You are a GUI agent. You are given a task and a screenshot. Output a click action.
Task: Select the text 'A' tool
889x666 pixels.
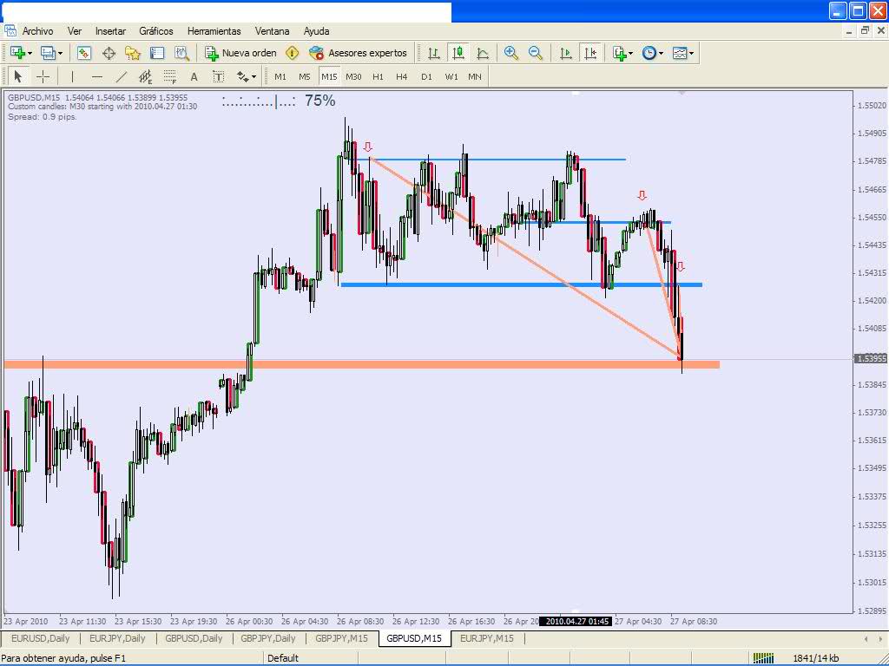[x=194, y=76]
